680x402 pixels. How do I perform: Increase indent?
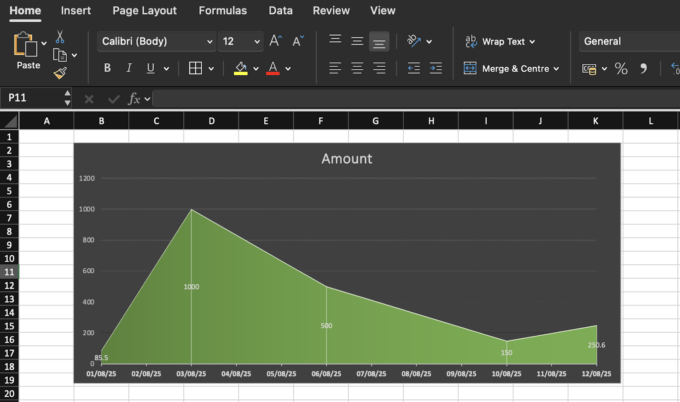point(436,68)
